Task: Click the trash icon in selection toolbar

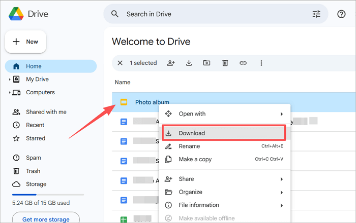Action: point(225,63)
